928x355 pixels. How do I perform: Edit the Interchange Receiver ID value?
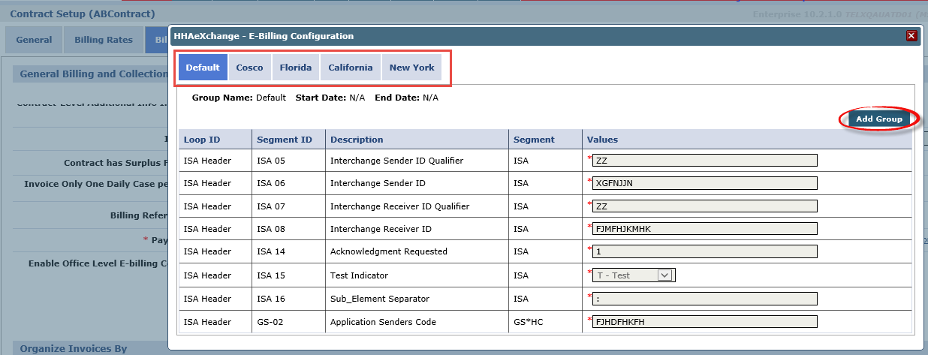click(704, 229)
